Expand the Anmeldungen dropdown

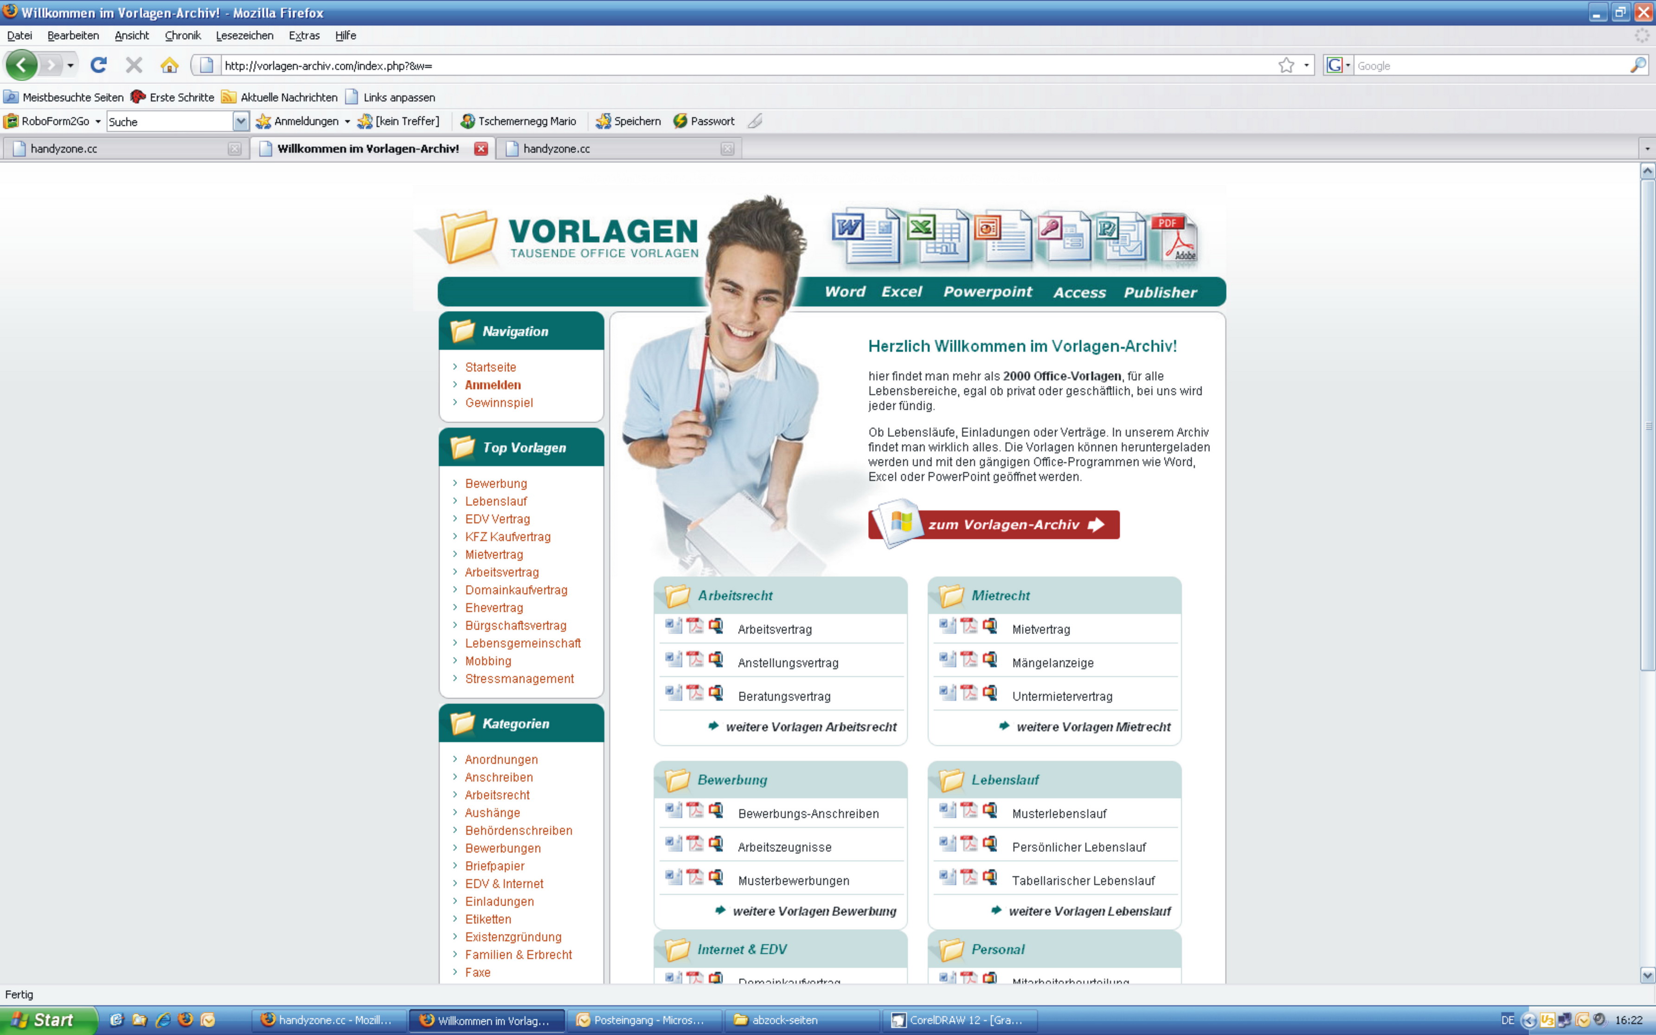(x=347, y=122)
